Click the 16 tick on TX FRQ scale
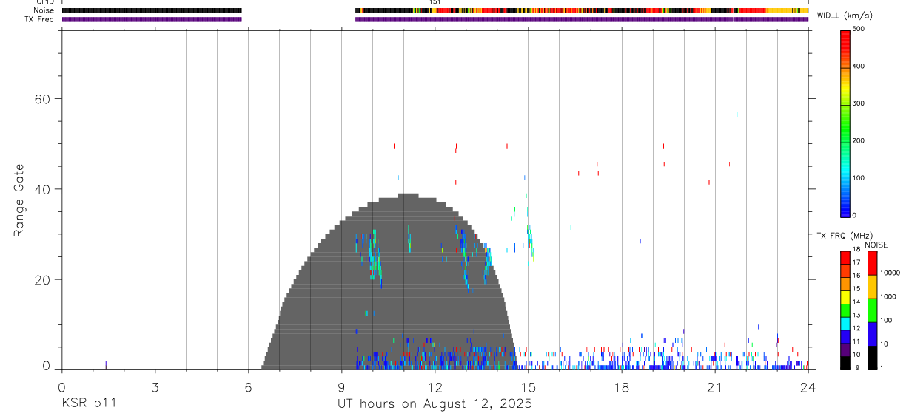 pos(856,275)
